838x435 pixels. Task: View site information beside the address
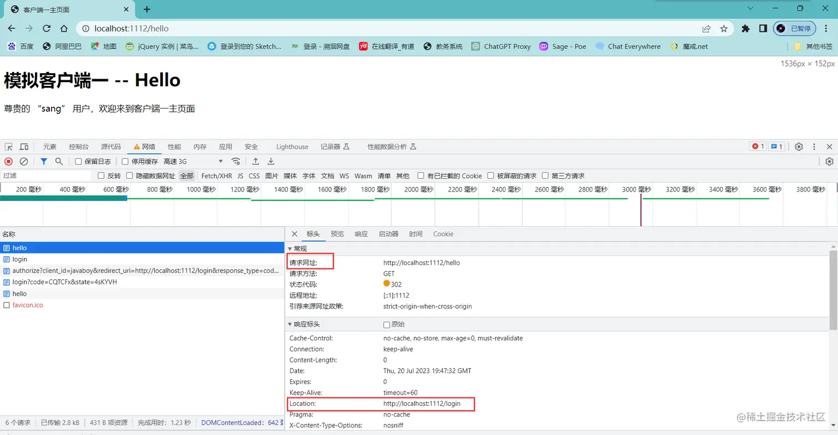pyautogui.click(x=85, y=29)
